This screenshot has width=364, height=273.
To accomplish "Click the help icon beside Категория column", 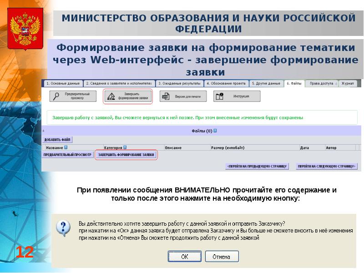I will [125, 147].
